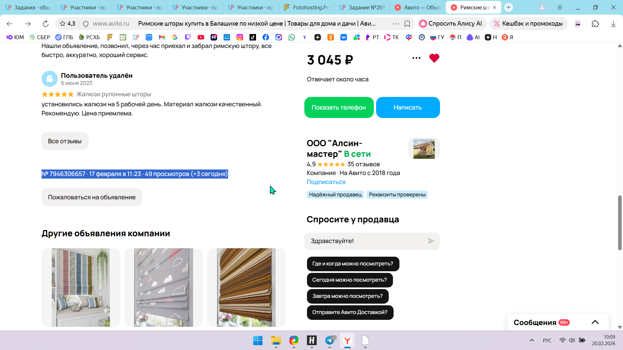Open Telegram from Windows taskbar
Viewport: 623px width, 350px height.
pyautogui.click(x=330, y=340)
